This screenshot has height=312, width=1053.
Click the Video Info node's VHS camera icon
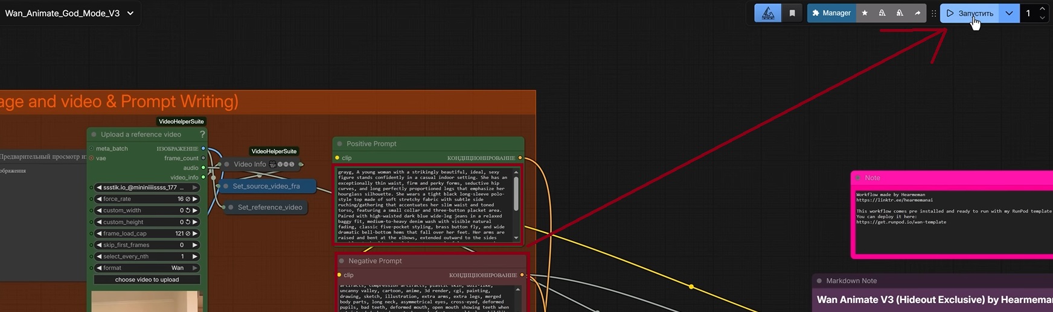(x=273, y=164)
